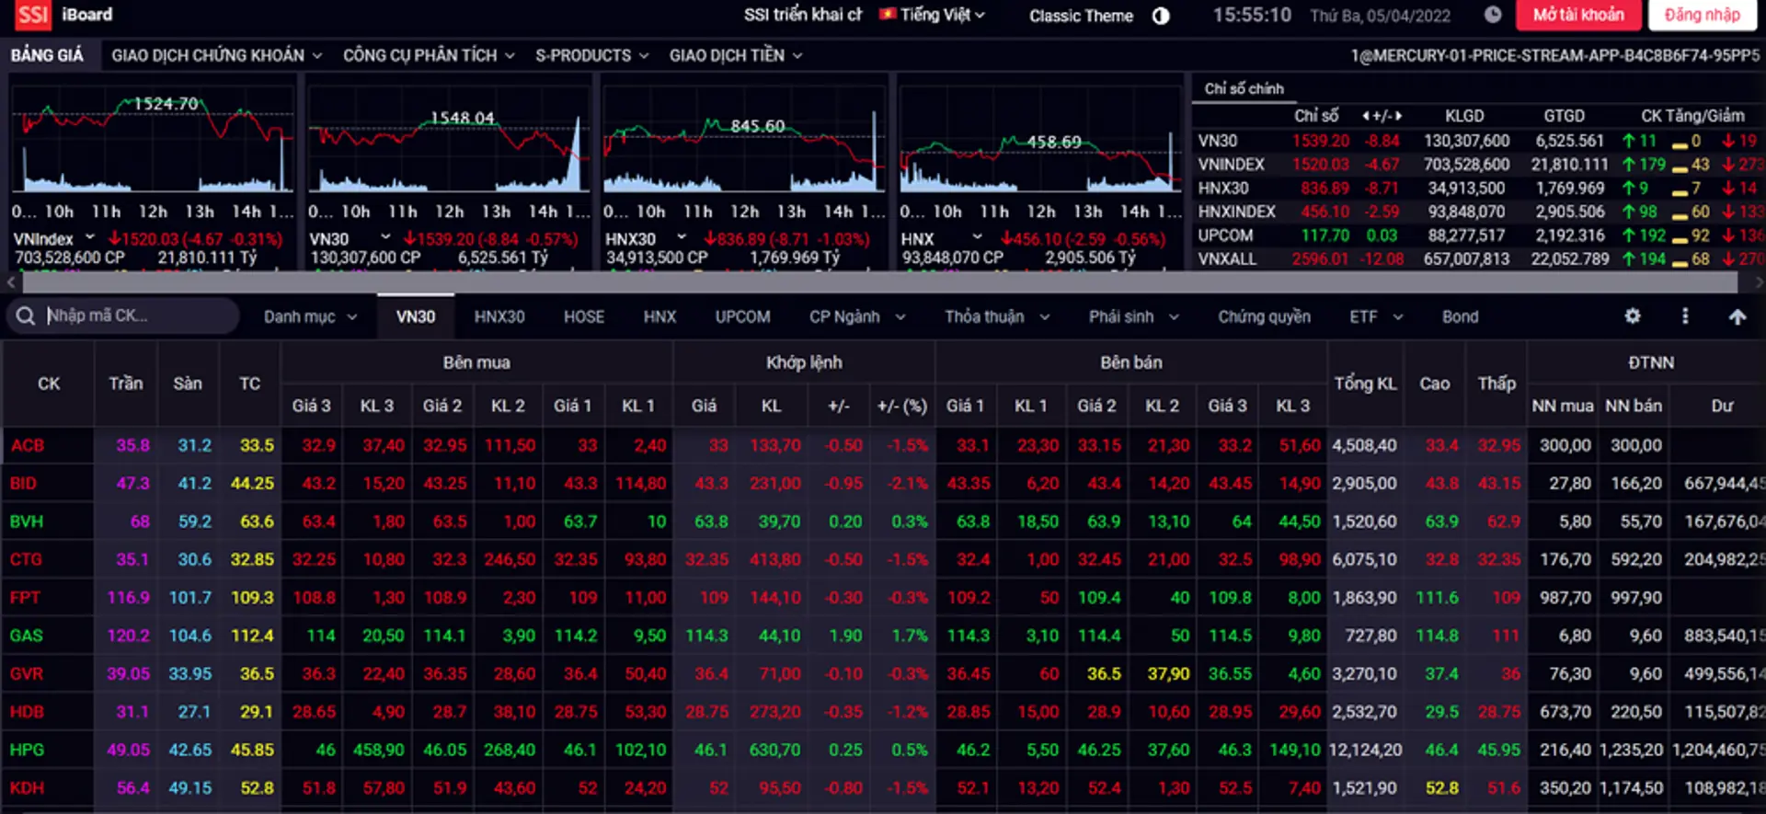
Task: Click the VNIndex intraday chart
Action: pyautogui.click(x=153, y=141)
